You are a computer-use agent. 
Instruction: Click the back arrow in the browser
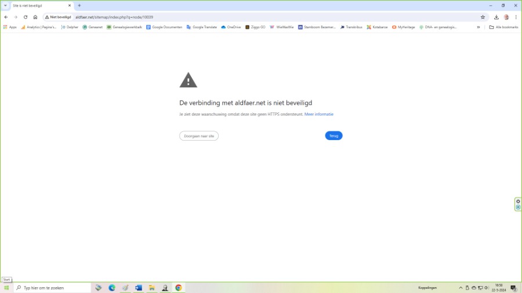(x=6, y=17)
